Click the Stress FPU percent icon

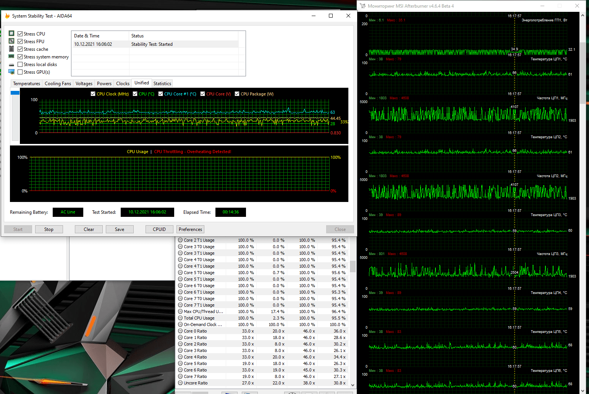(11, 41)
